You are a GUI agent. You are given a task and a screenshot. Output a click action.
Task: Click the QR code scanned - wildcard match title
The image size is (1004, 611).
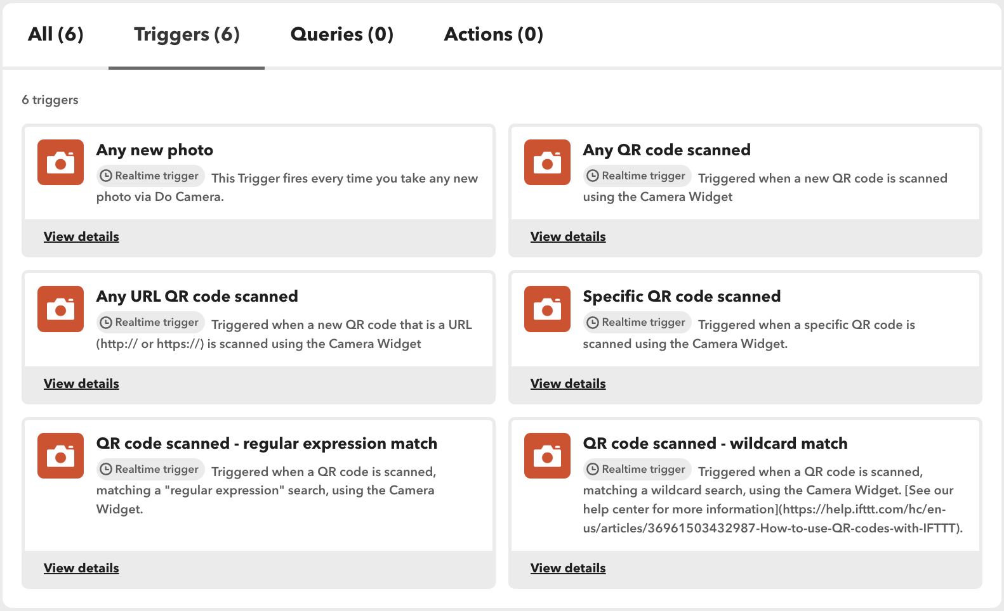(715, 444)
